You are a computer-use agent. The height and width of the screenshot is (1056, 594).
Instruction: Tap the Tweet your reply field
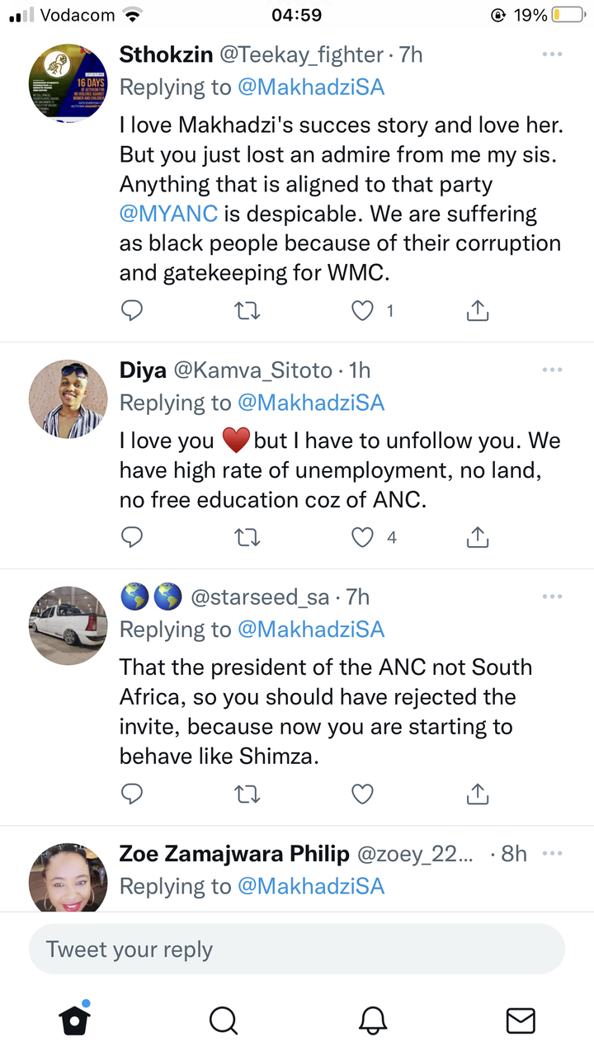click(x=297, y=950)
